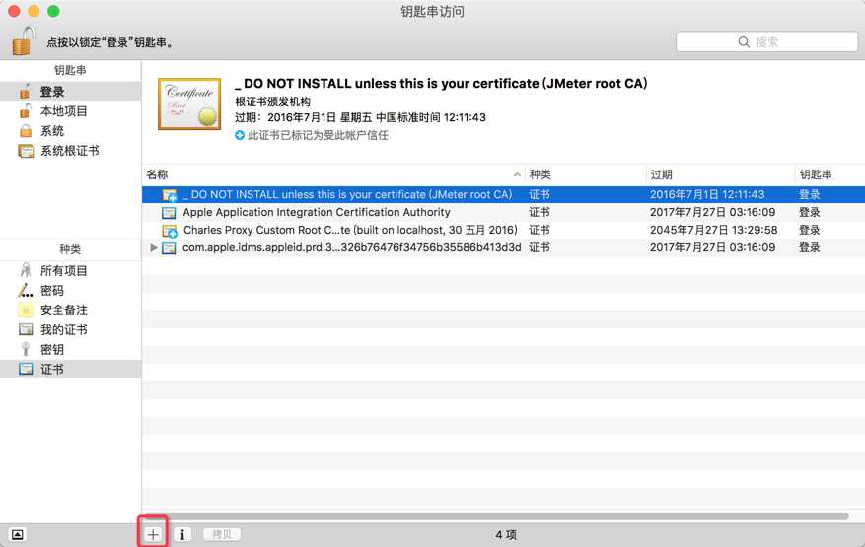The width and height of the screenshot is (865, 547).
Task: Click the key icon beside 密钥
Action: [26, 349]
